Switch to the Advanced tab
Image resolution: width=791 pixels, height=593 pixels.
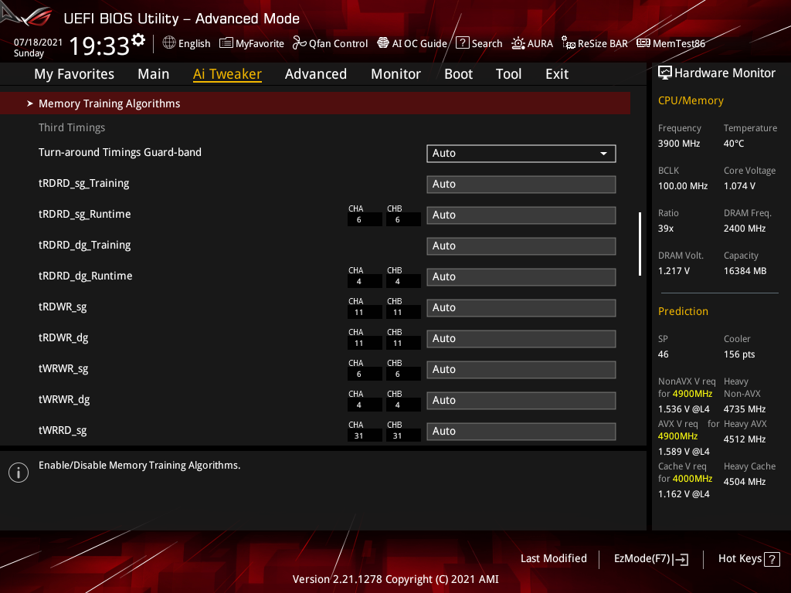[x=316, y=73]
